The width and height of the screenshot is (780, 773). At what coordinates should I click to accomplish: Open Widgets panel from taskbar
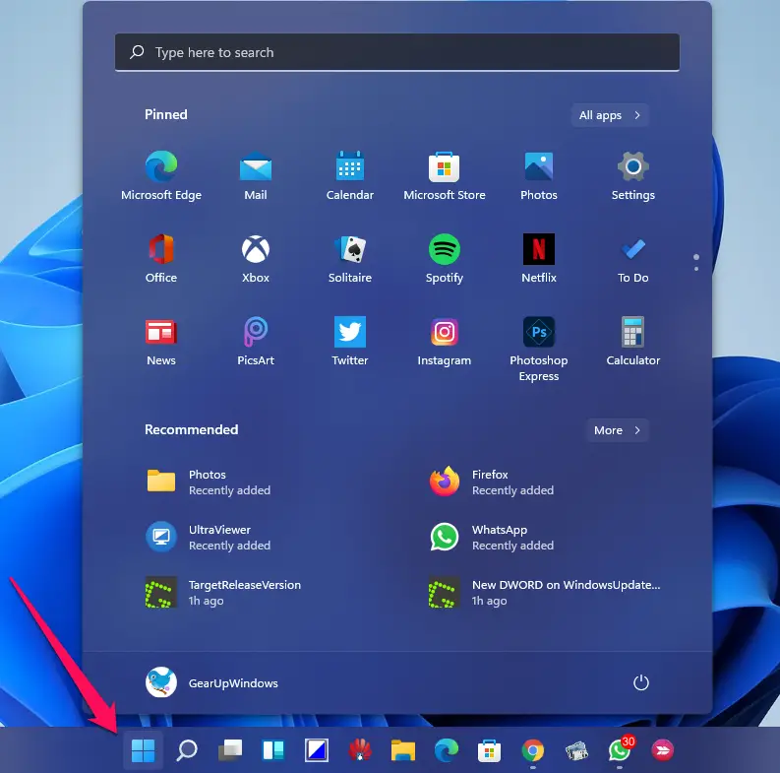point(273,750)
